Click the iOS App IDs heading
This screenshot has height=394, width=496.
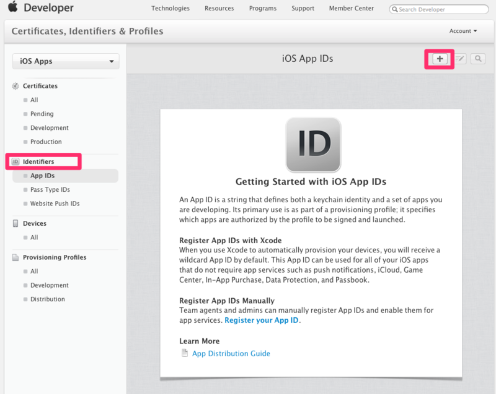pos(308,58)
